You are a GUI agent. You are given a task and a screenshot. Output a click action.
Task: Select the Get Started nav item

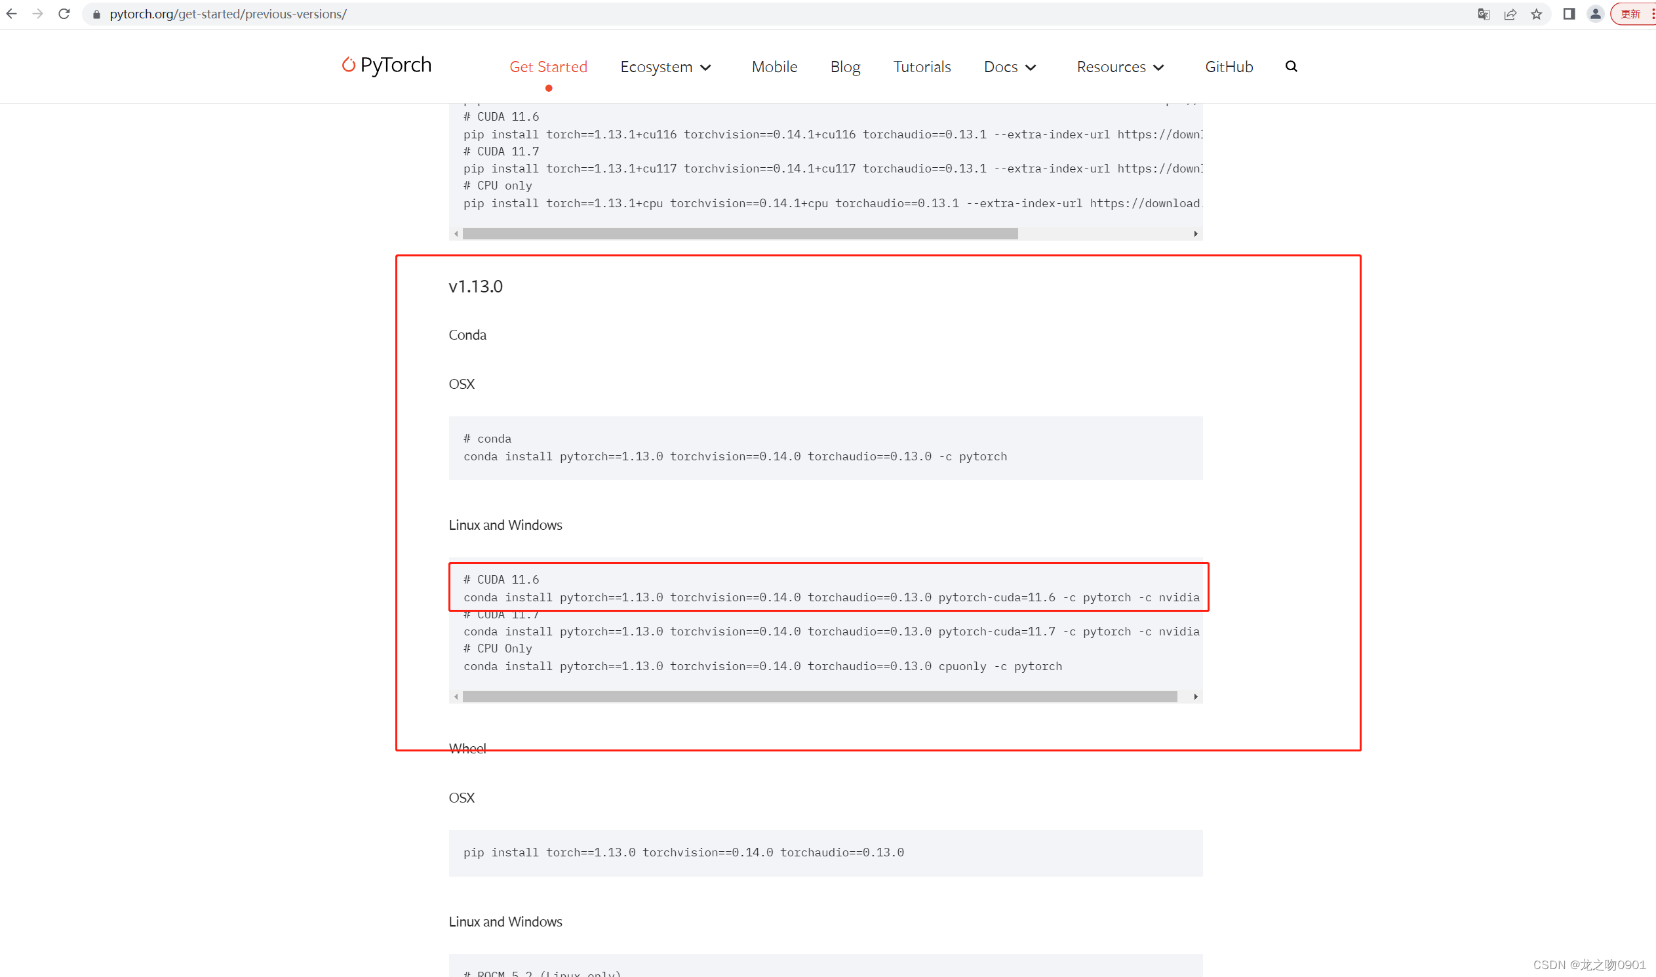tap(548, 66)
